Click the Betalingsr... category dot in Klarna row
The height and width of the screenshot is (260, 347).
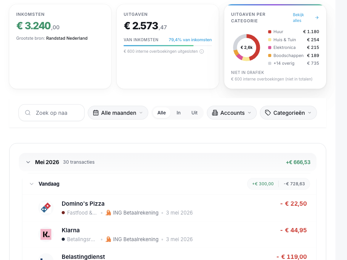pyautogui.click(x=63, y=239)
